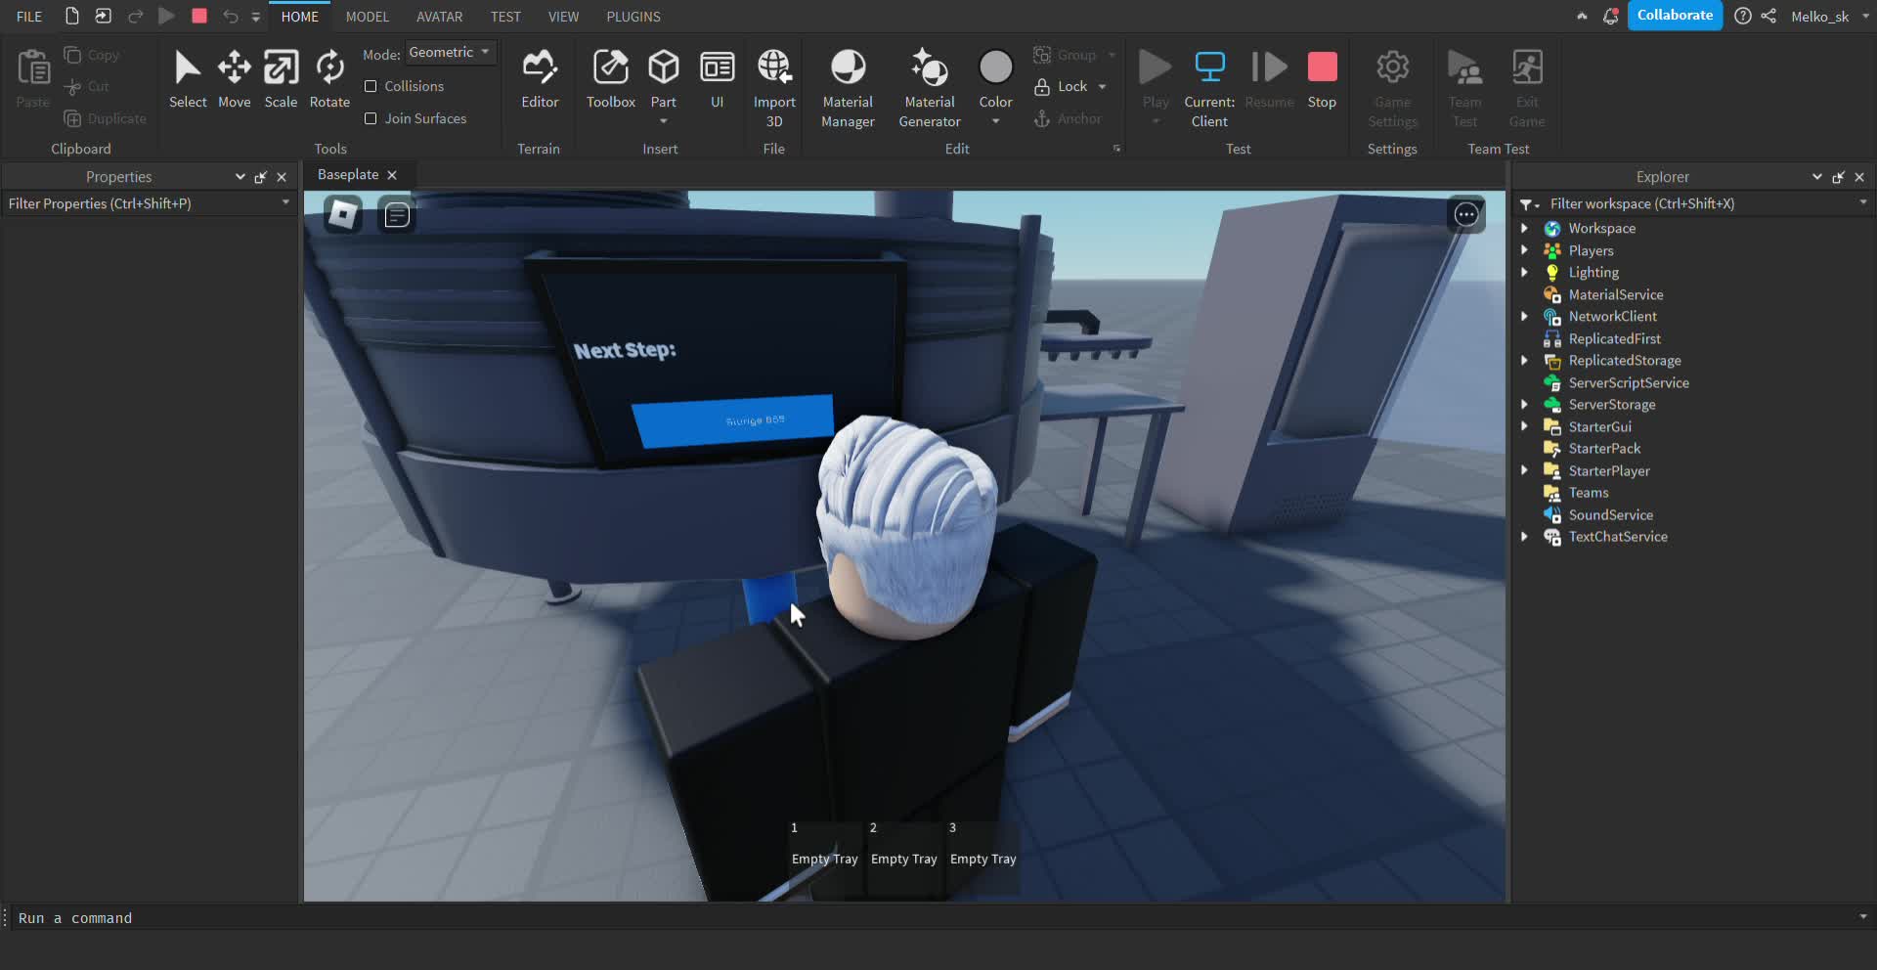Enable the Collisions checkbox
Image resolution: width=1877 pixels, height=970 pixels.
(x=371, y=86)
